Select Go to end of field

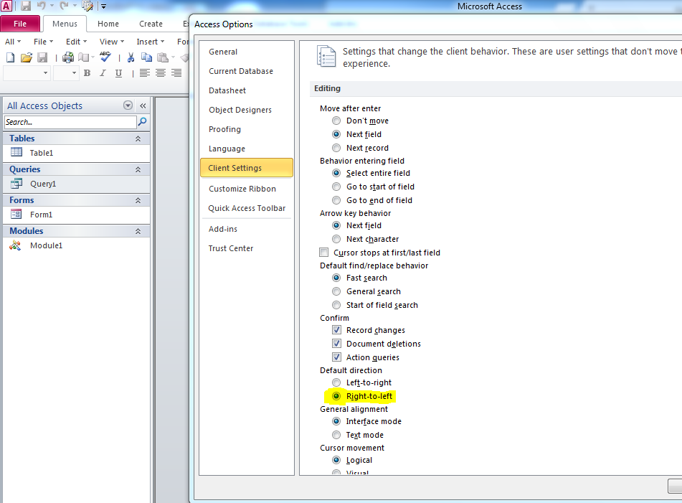tap(336, 200)
